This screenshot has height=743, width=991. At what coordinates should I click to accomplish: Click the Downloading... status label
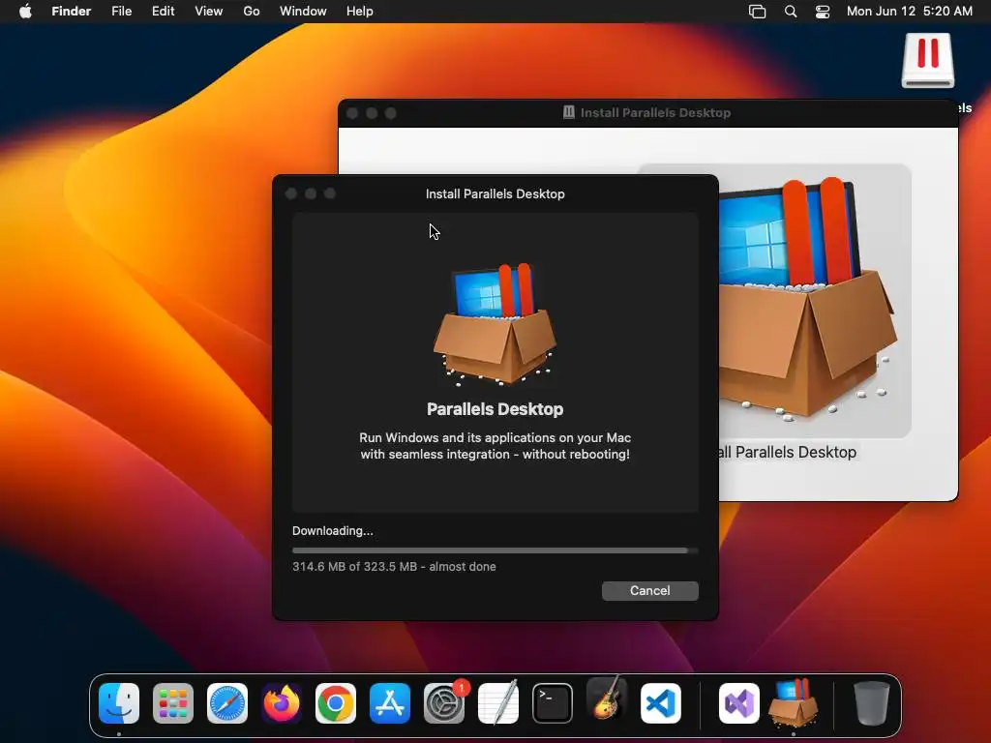point(333,531)
